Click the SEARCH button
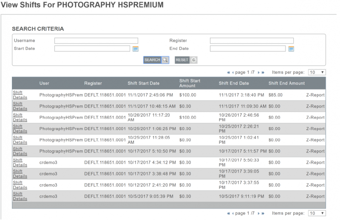This screenshot has height=220, width=340. 156,60
